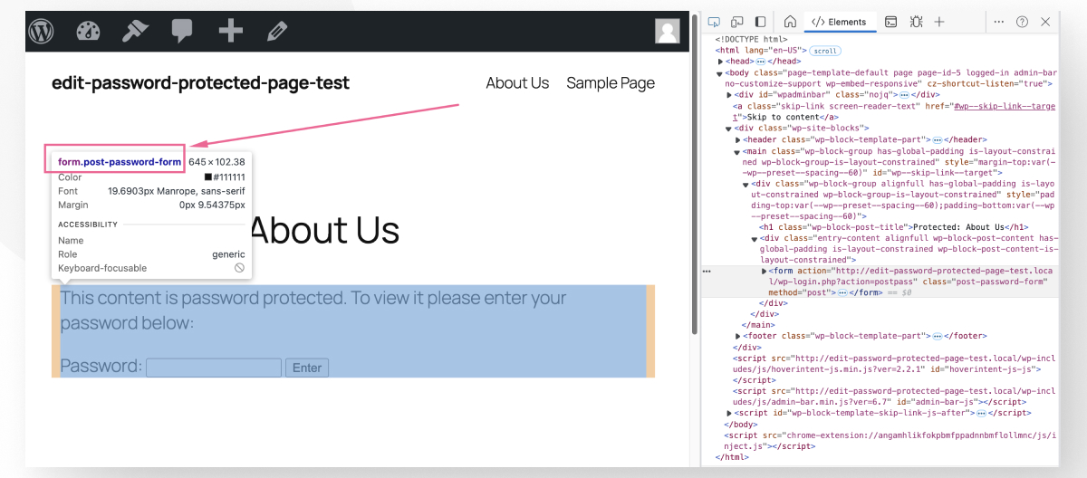Viewport: 1087px width, 478px height.
Task: Open the Dashboard gauge icon in admin bar
Action: click(x=88, y=32)
